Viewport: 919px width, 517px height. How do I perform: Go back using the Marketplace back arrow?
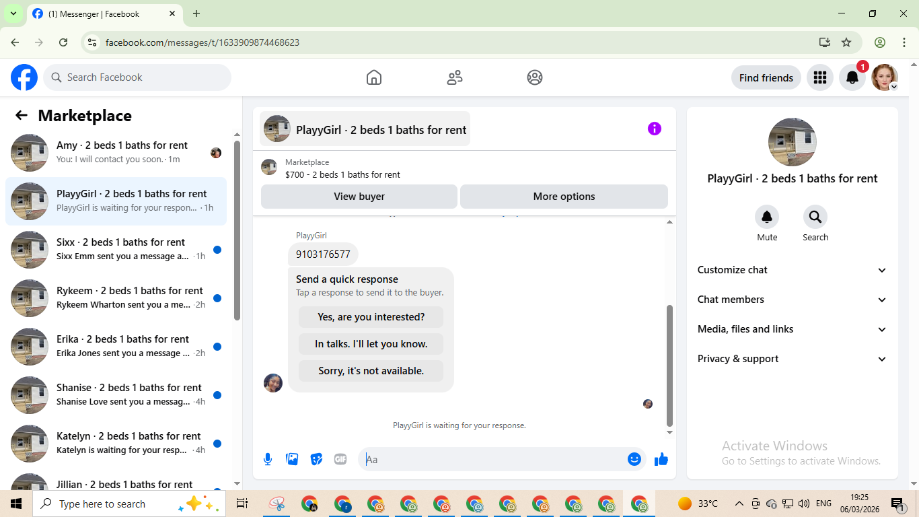click(x=22, y=115)
